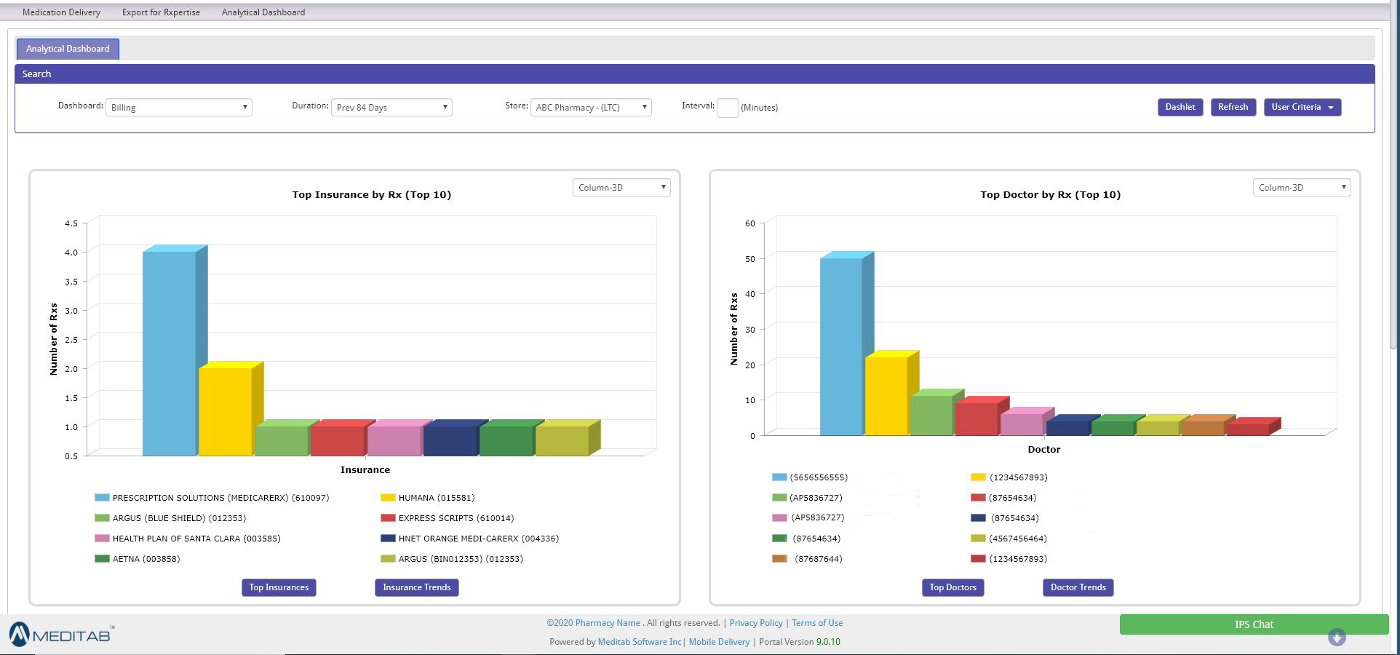This screenshot has width=1400, height=655.
Task: Open the IPS Chat bar
Action: pos(1254,624)
